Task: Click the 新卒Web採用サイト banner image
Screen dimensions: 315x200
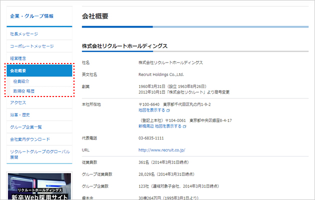Action: 39,186
